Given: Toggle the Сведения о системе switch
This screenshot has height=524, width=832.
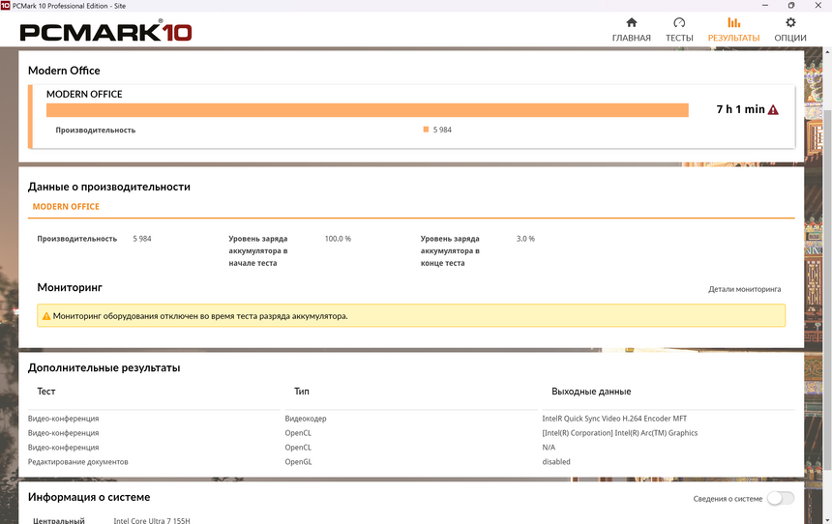Looking at the screenshot, I should tap(780, 499).
